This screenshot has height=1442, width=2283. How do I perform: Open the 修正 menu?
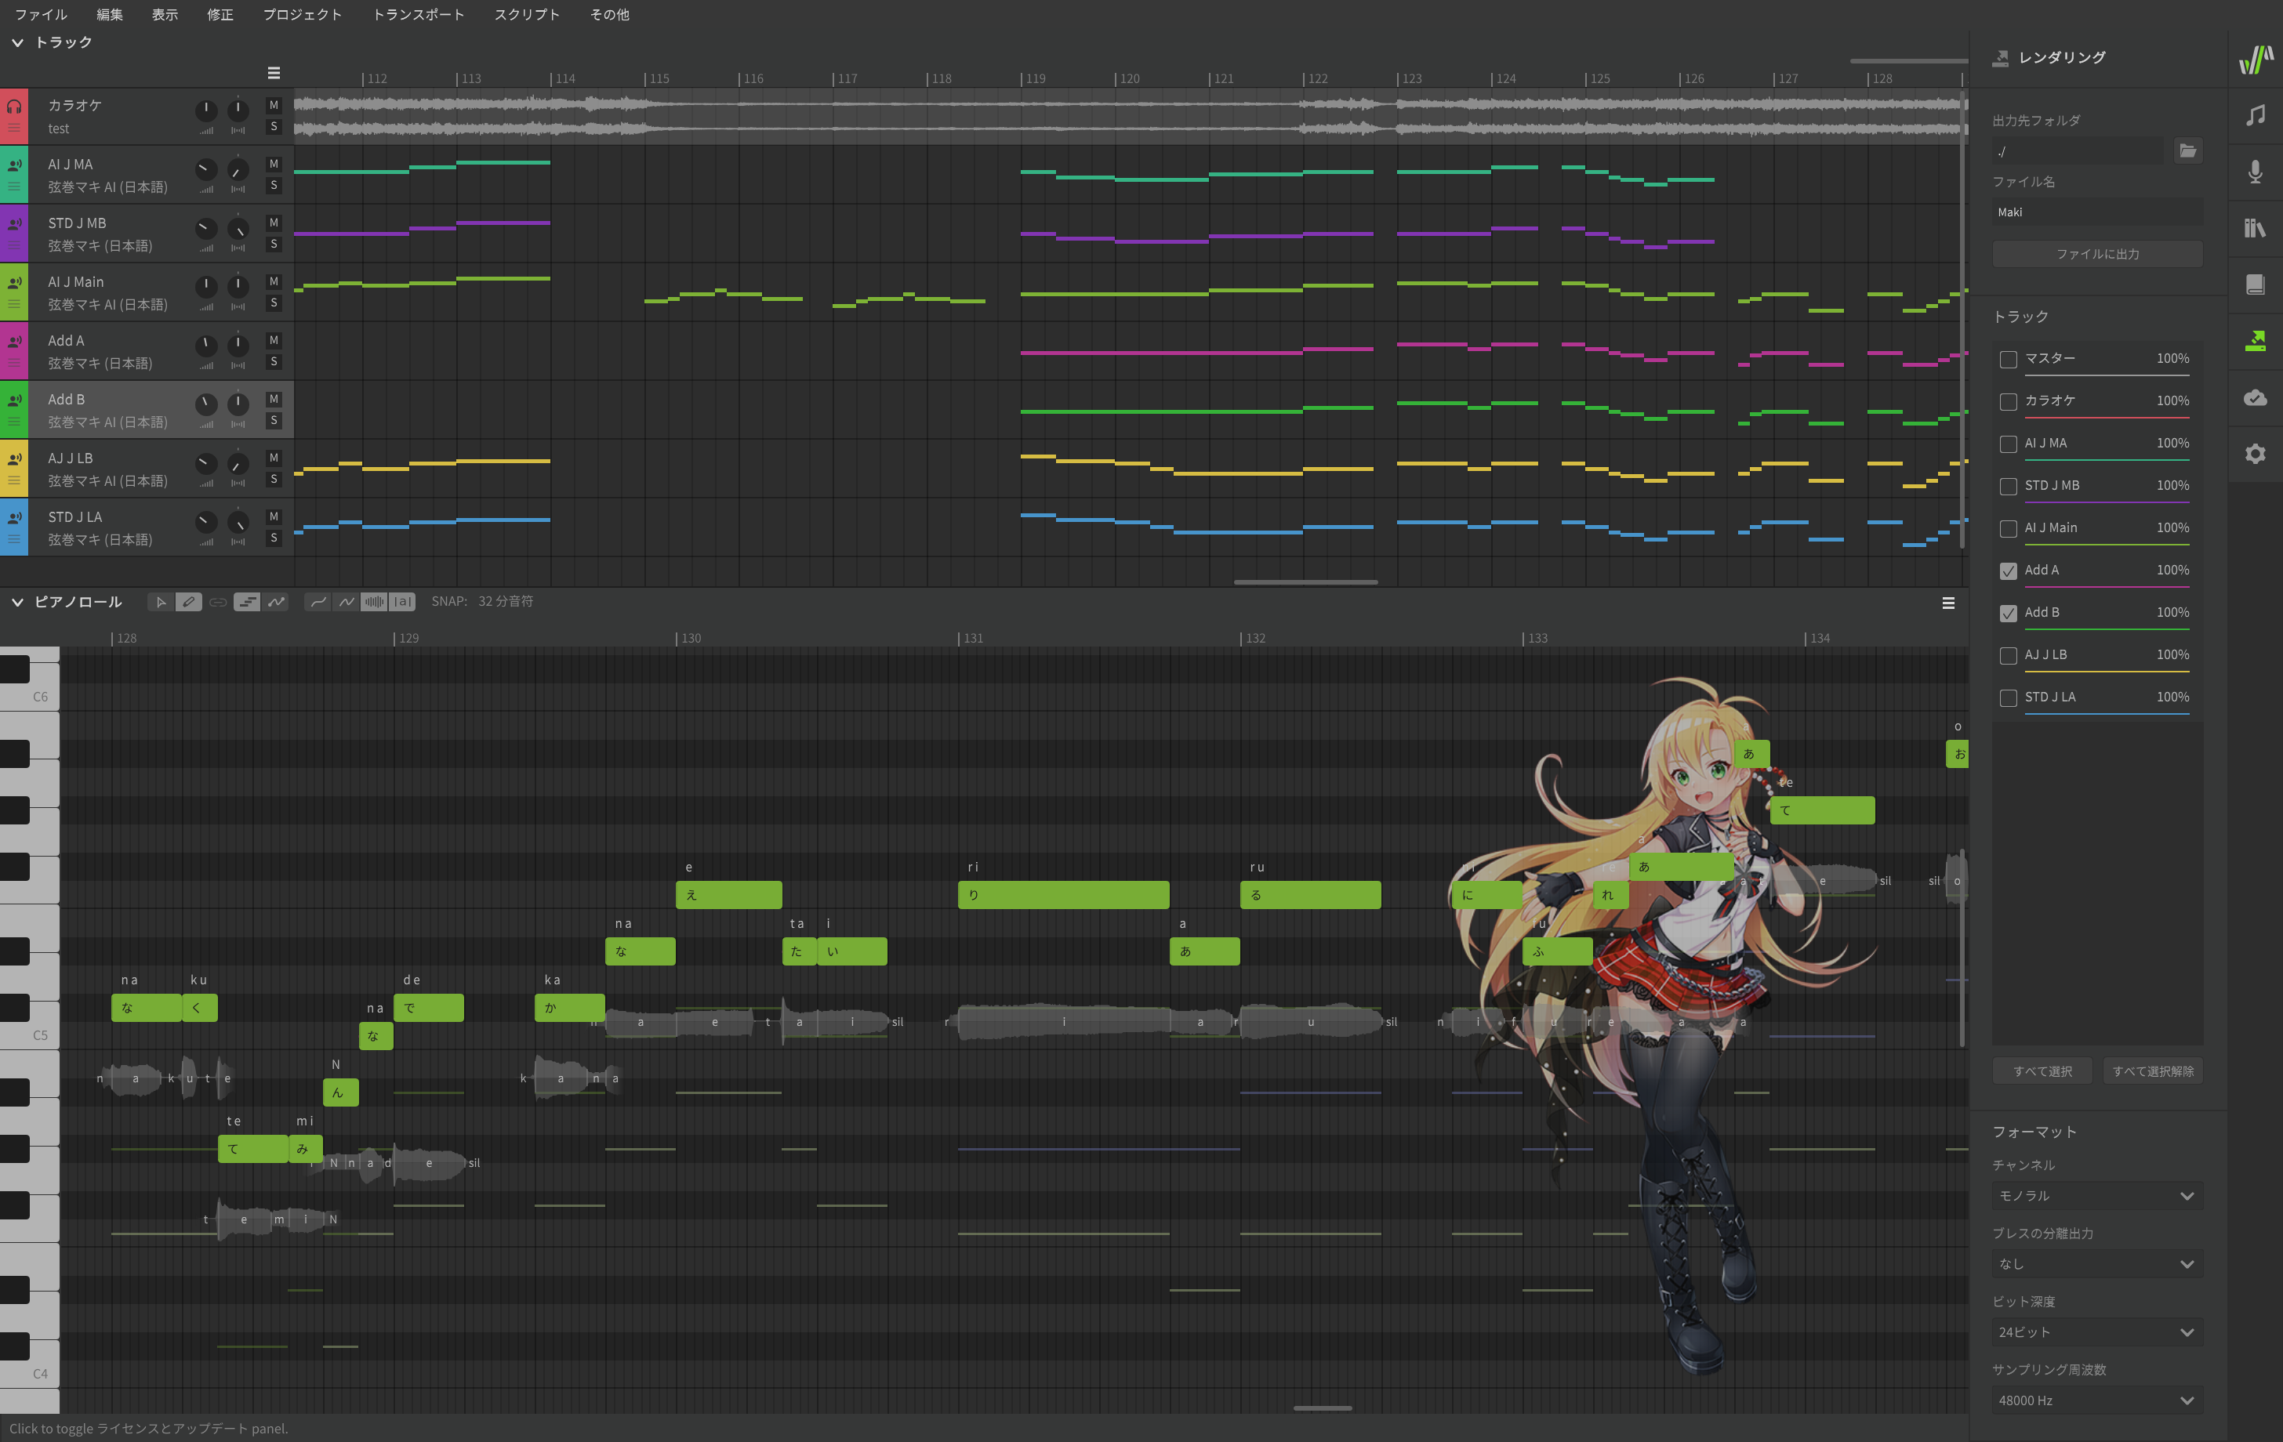[x=220, y=14]
